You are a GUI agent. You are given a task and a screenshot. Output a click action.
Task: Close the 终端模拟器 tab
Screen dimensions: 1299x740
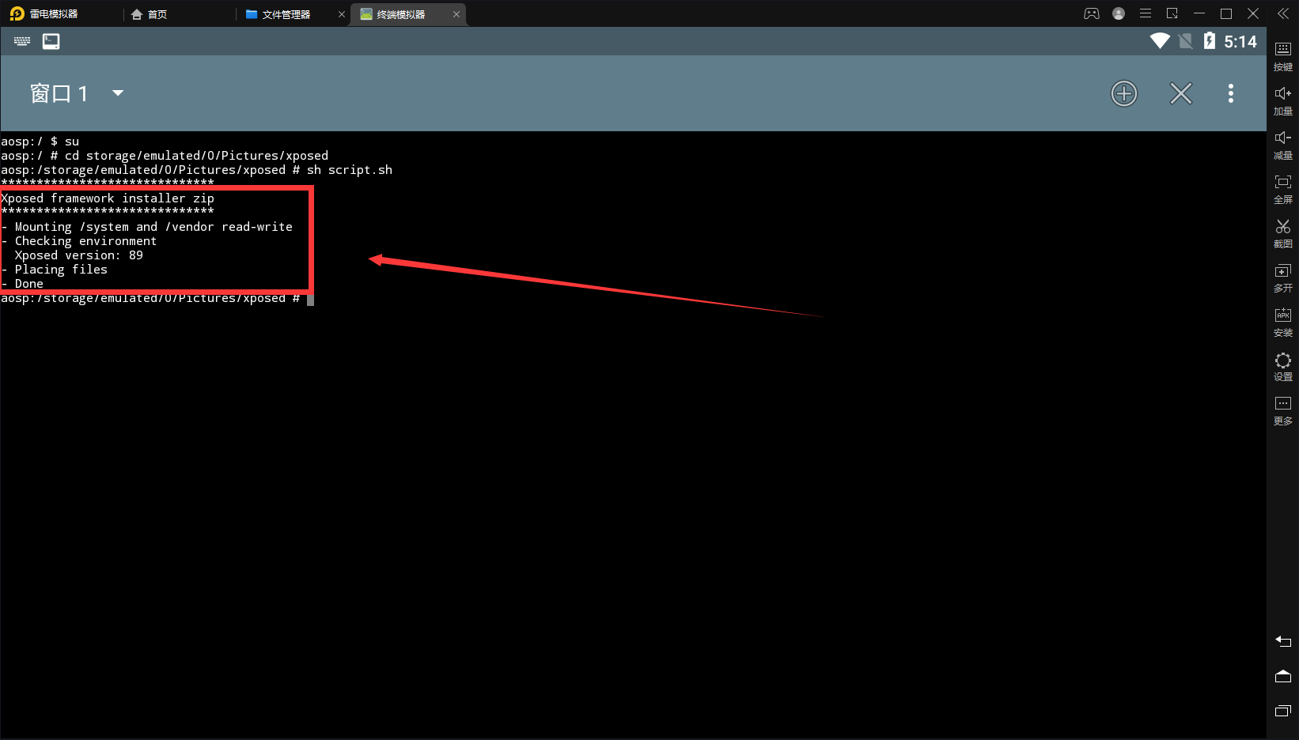(456, 14)
